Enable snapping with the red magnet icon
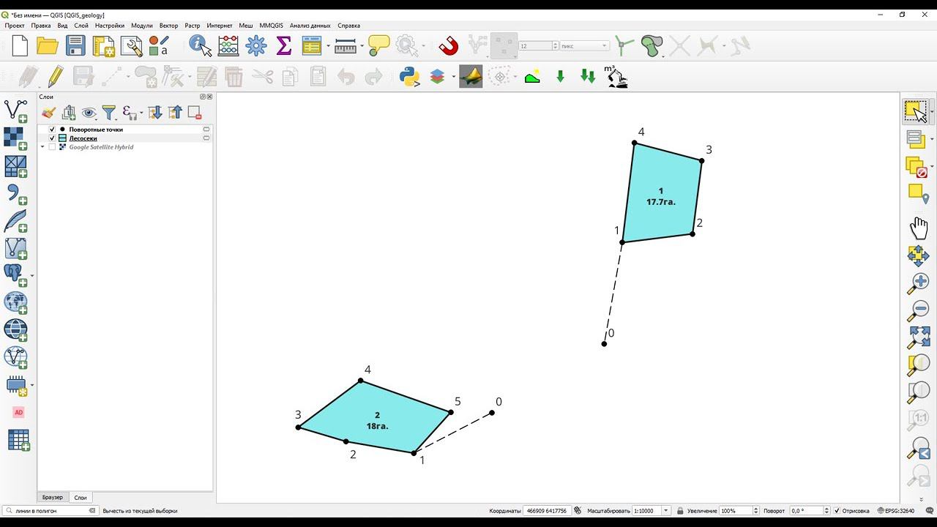 [448, 46]
